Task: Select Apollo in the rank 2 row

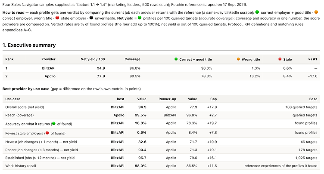Action: point(50,76)
